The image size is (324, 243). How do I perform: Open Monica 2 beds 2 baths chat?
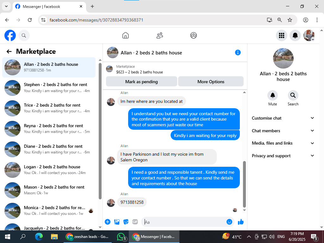[x=49, y=210]
